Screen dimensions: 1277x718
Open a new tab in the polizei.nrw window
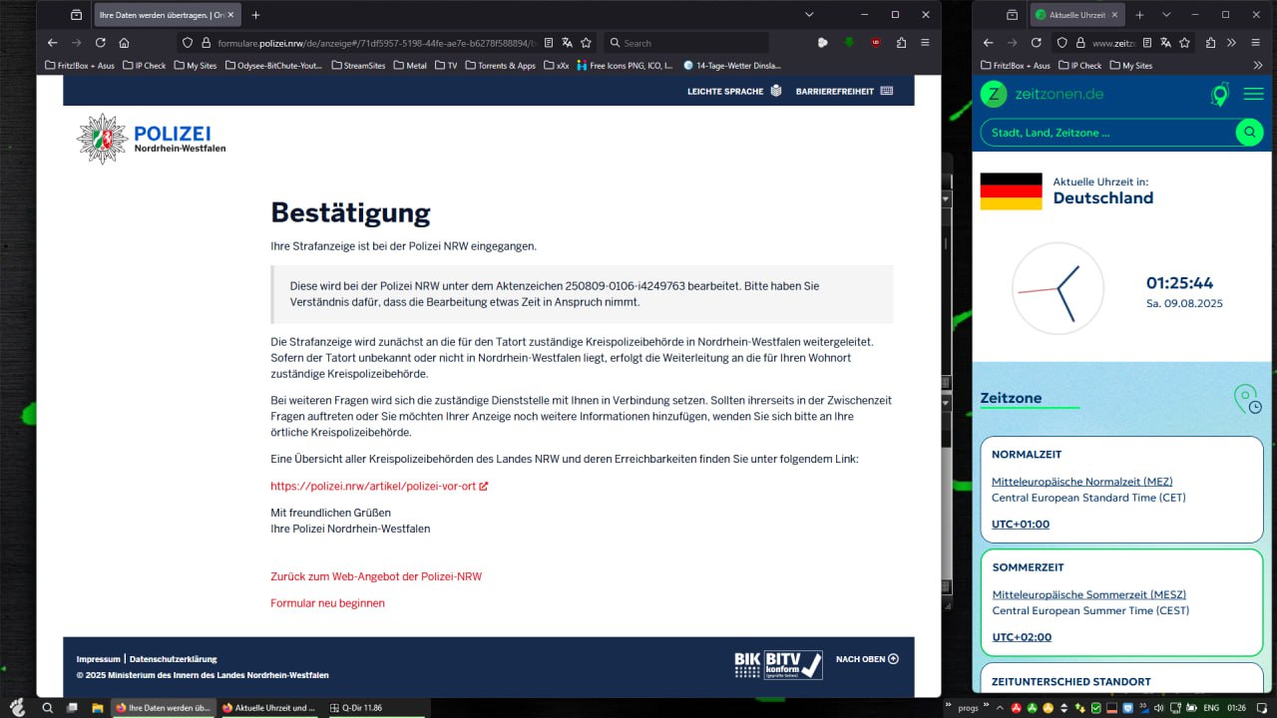coord(255,15)
